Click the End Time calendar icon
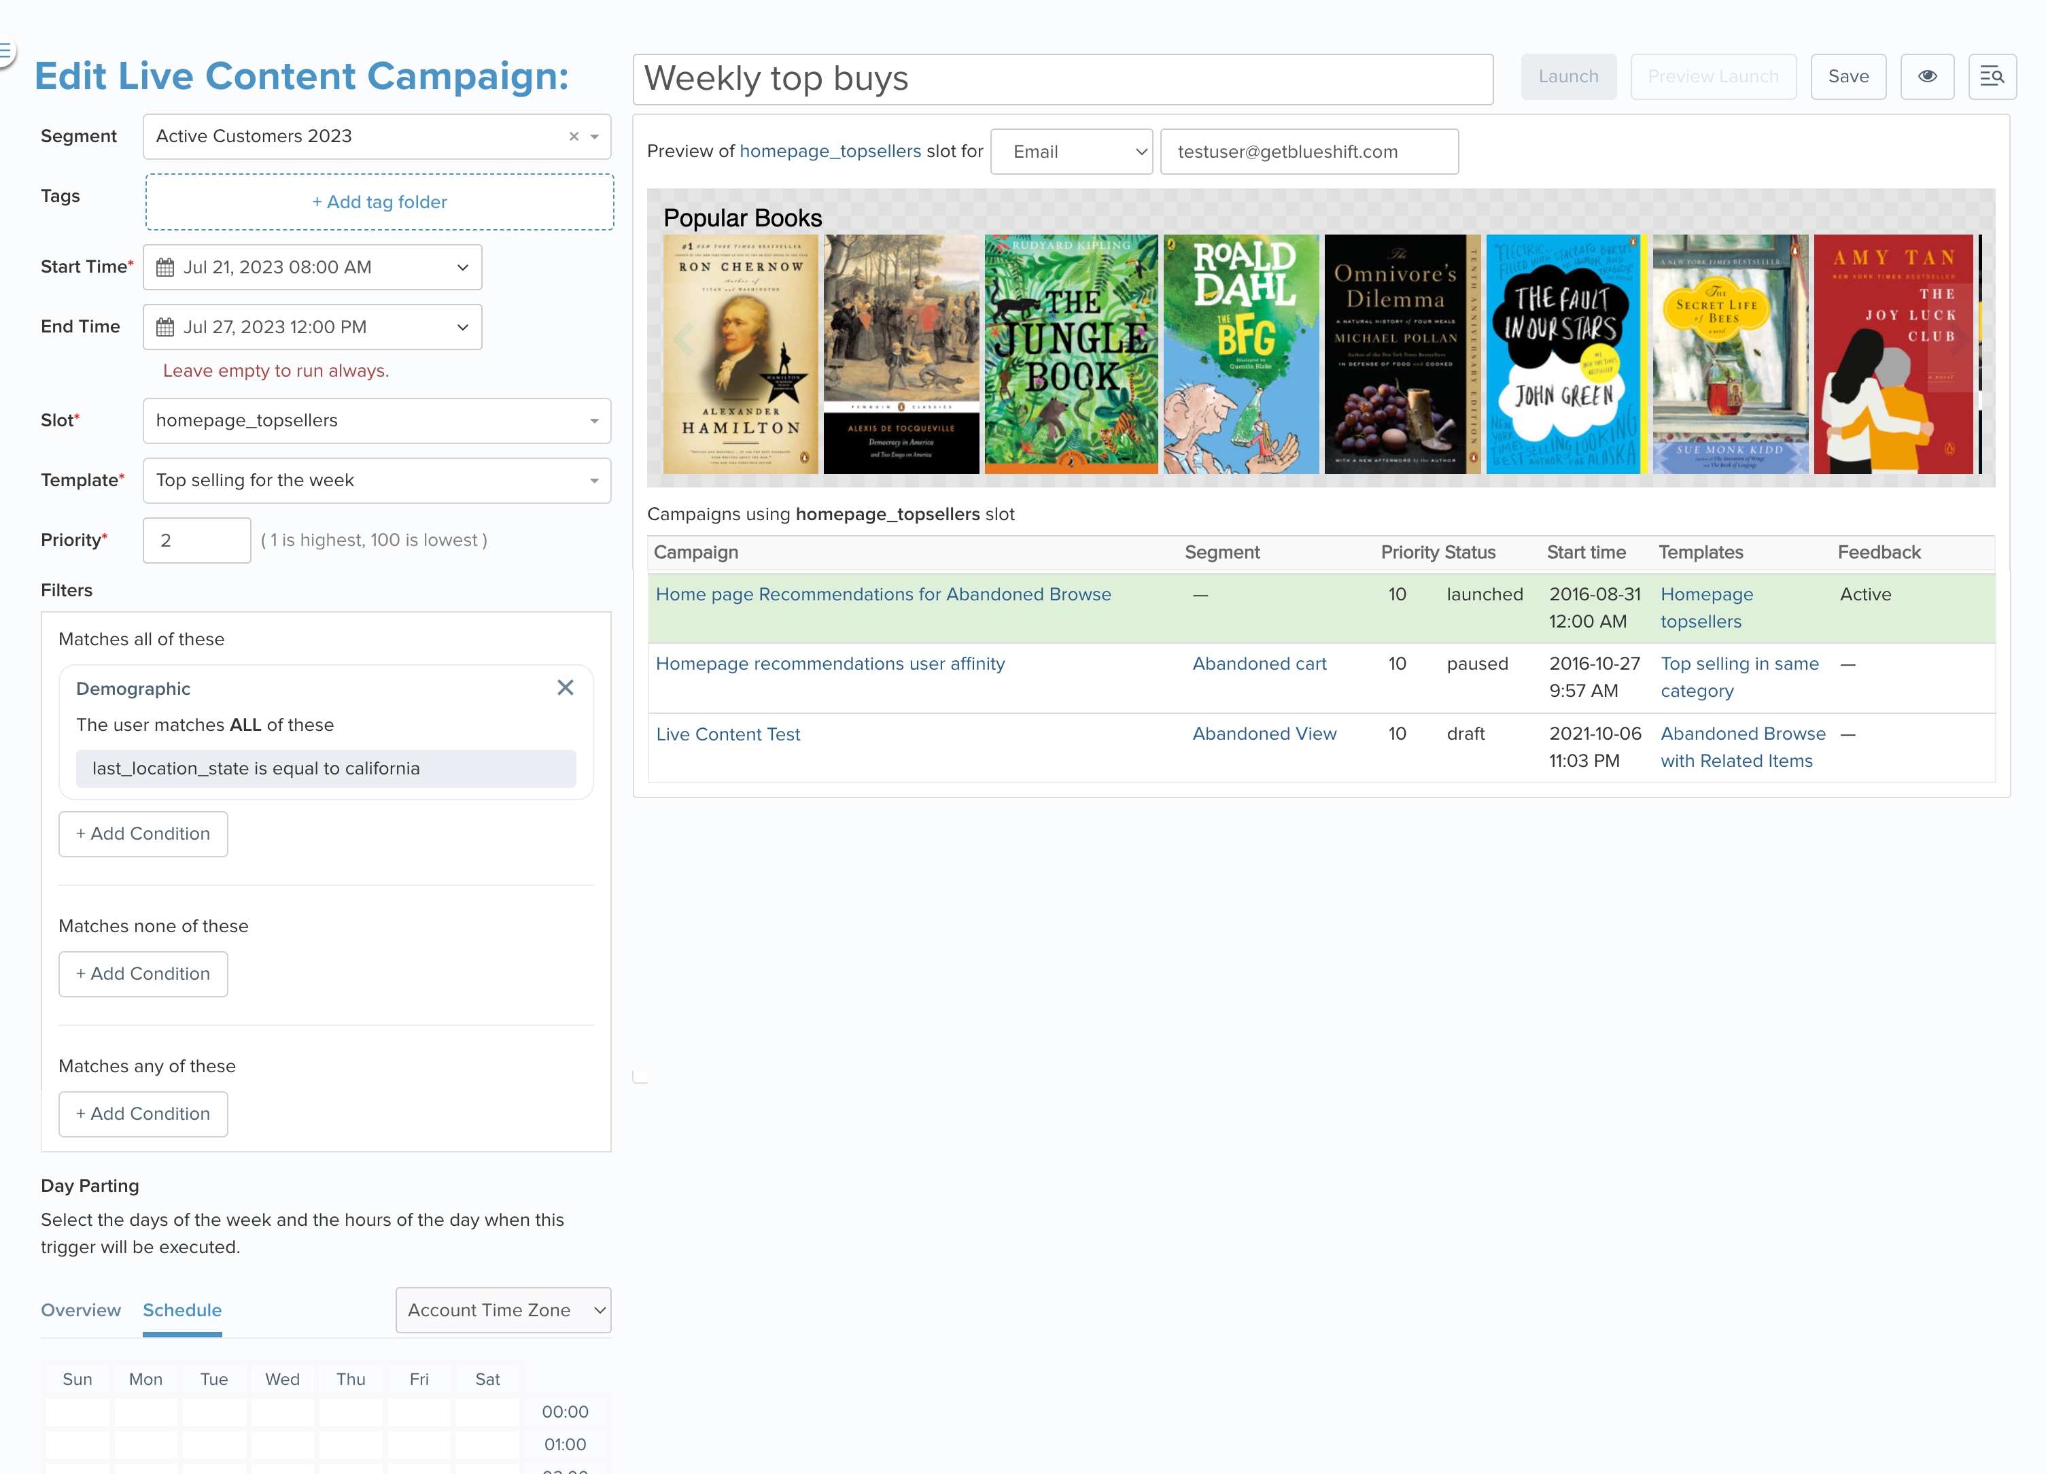 (165, 326)
